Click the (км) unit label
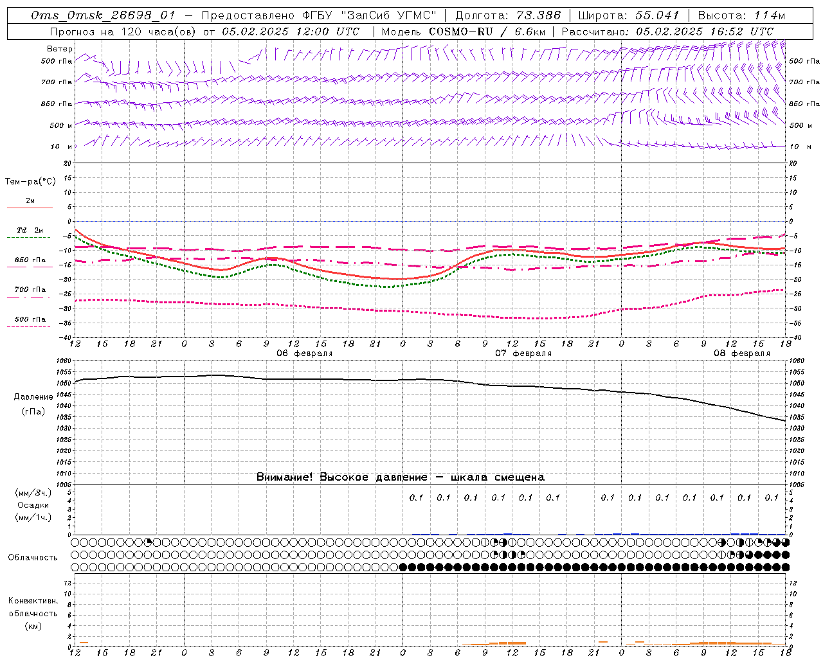This screenshot has width=823, height=658. pos(33,625)
